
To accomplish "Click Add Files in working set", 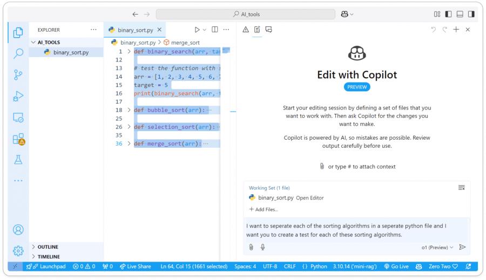I will 264,209.
